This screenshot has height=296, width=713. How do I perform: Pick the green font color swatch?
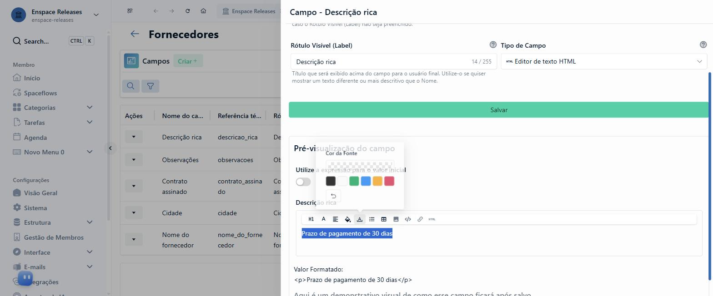pyautogui.click(x=354, y=181)
